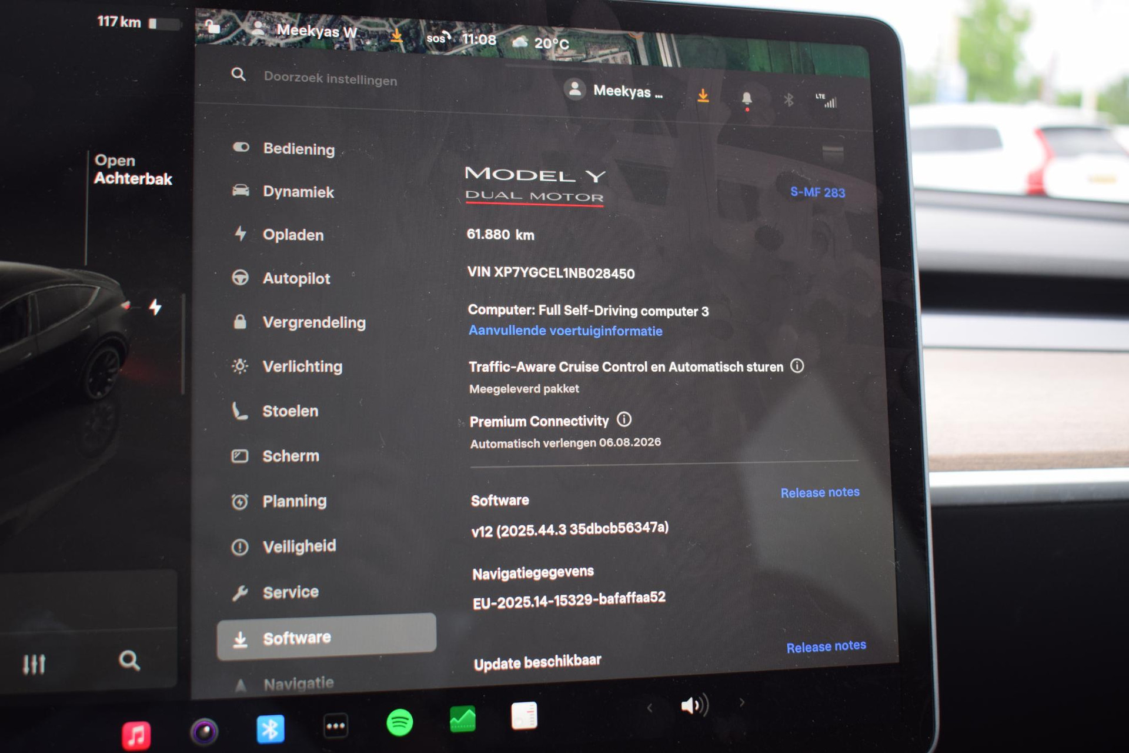Open Achterbak trunk button
1129x753 pixels.
coord(133,169)
